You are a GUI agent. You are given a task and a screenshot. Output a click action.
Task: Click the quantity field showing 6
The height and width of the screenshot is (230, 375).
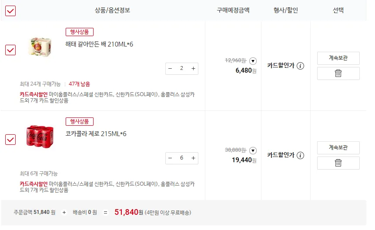point(181,158)
